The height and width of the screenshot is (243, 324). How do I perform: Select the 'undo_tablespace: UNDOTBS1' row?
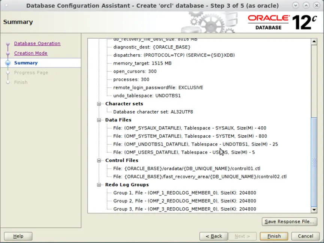[x=147, y=96]
